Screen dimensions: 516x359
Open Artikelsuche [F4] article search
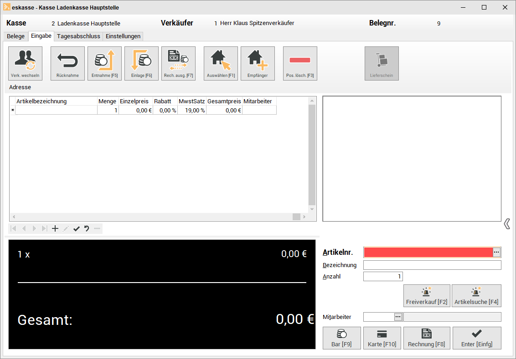point(476,296)
